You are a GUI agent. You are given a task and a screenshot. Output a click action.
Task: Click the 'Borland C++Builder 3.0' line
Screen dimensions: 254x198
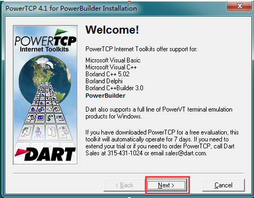coord(114,88)
